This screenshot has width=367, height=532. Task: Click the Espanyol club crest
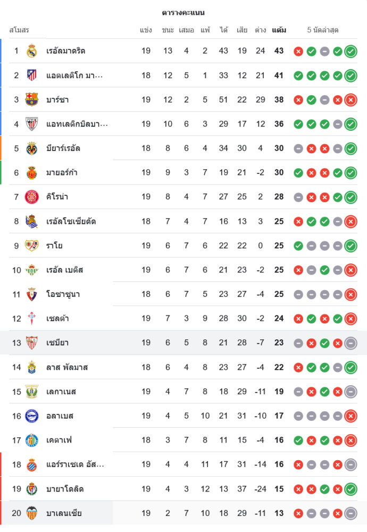pyautogui.click(x=32, y=464)
